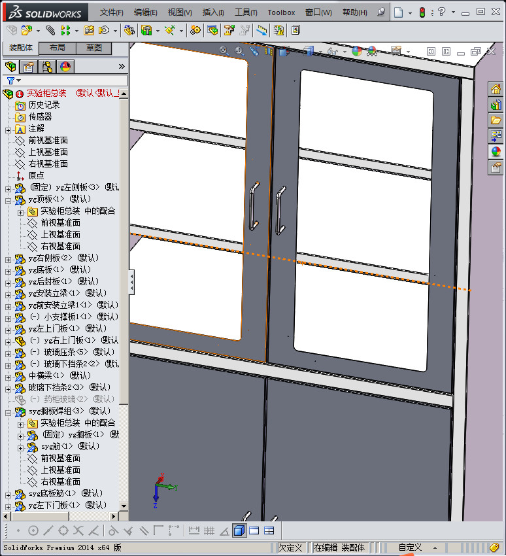506x556 pixels.
Task: Click the Previous View icon
Action: tap(254, 52)
